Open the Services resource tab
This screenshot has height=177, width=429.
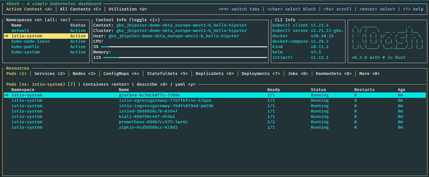point(50,74)
